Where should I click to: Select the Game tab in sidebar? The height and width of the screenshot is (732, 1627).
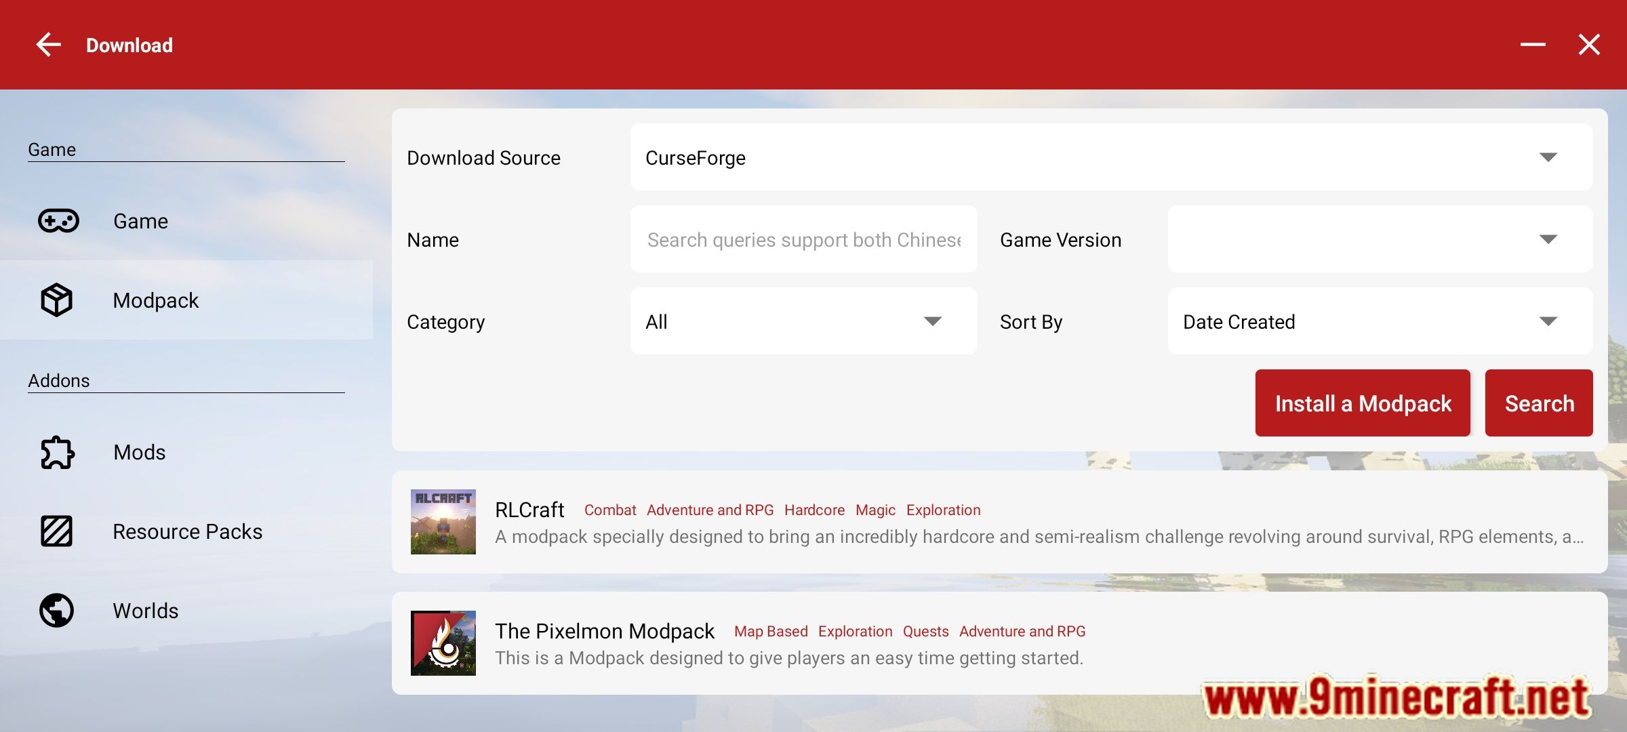[139, 221]
